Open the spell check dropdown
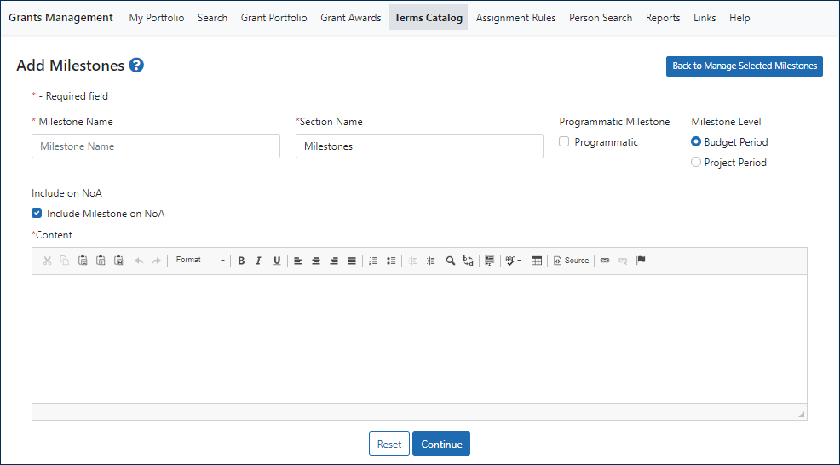Image resolution: width=840 pixels, height=465 pixels. coord(513,261)
